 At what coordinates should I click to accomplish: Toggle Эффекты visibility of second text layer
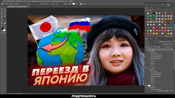[150, 70]
